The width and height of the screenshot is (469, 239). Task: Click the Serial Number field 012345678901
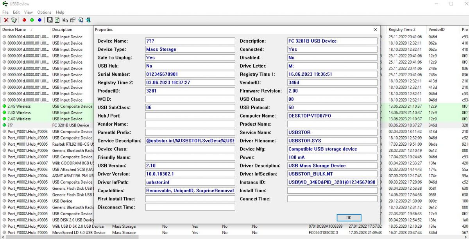pos(190,74)
